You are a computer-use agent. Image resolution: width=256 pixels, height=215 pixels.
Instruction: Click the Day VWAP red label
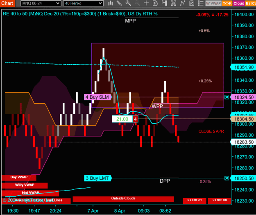[19, 177]
